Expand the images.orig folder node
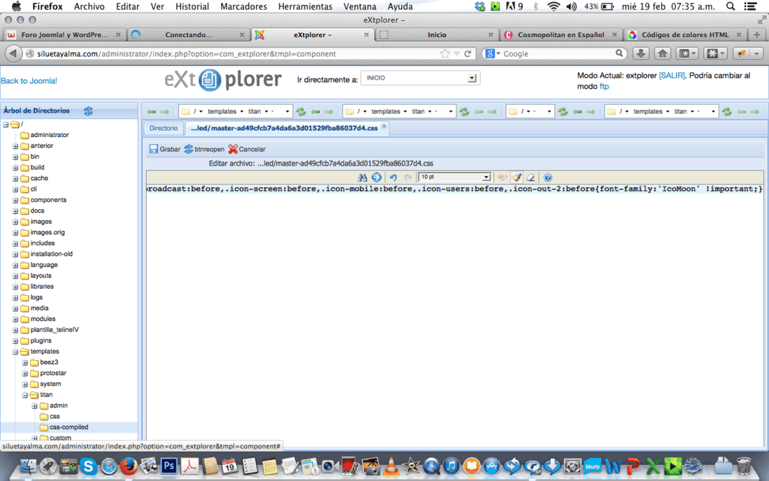Image resolution: width=769 pixels, height=481 pixels. point(15,233)
